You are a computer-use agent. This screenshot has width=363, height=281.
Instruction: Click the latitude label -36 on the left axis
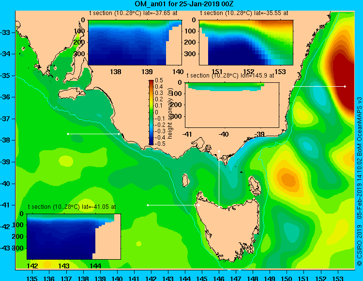(x=5, y=97)
